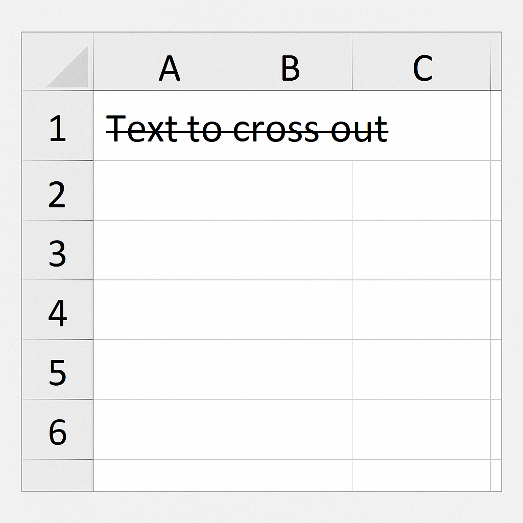Select the column A header
The height and width of the screenshot is (523, 523).
pyautogui.click(x=170, y=68)
